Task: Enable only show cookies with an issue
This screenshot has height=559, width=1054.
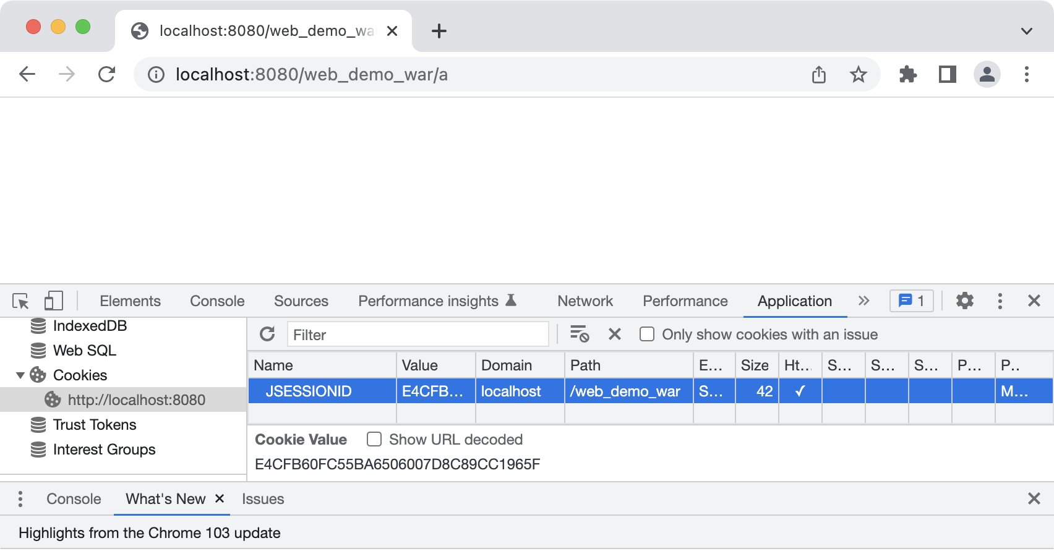Action: coord(647,335)
